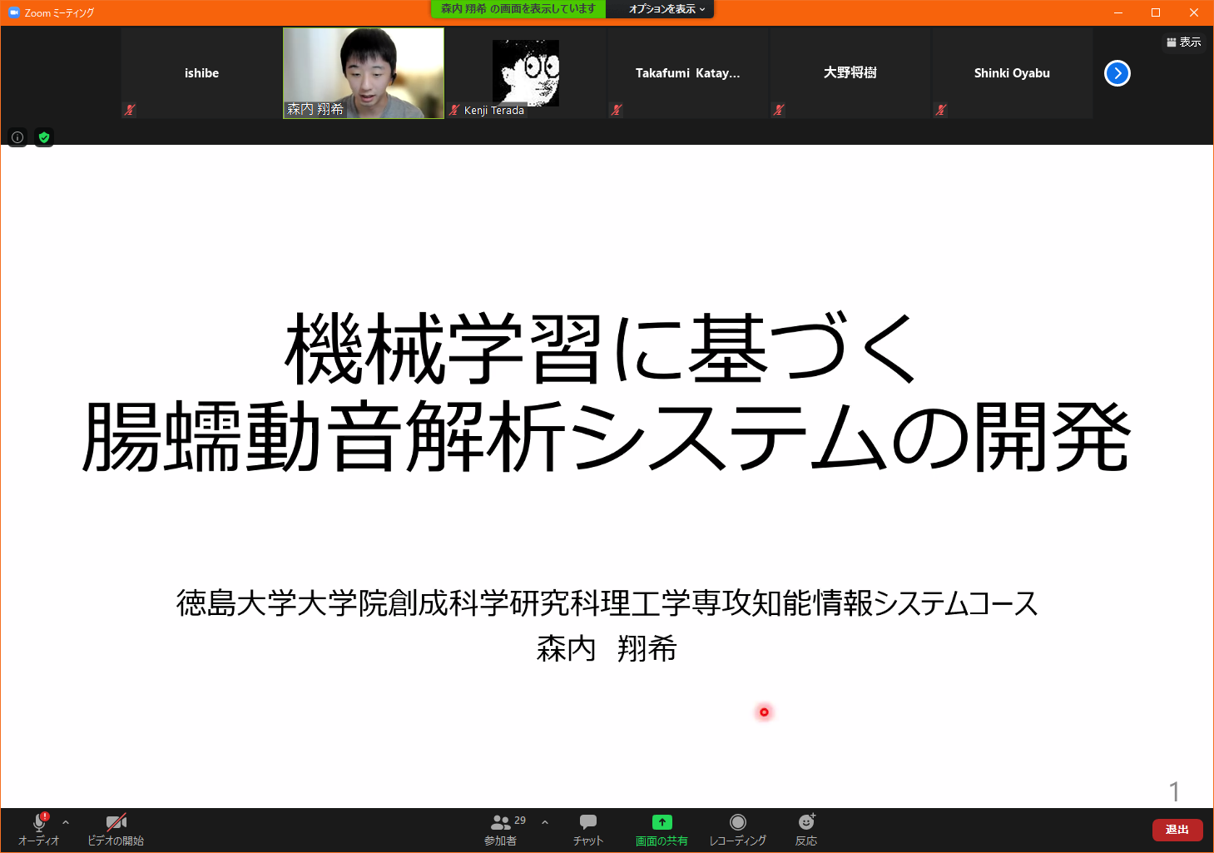This screenshot has width=1214, height=853.
Task: Select 森内 翔希's video thumbnail
Action: [x=363, y=72]
